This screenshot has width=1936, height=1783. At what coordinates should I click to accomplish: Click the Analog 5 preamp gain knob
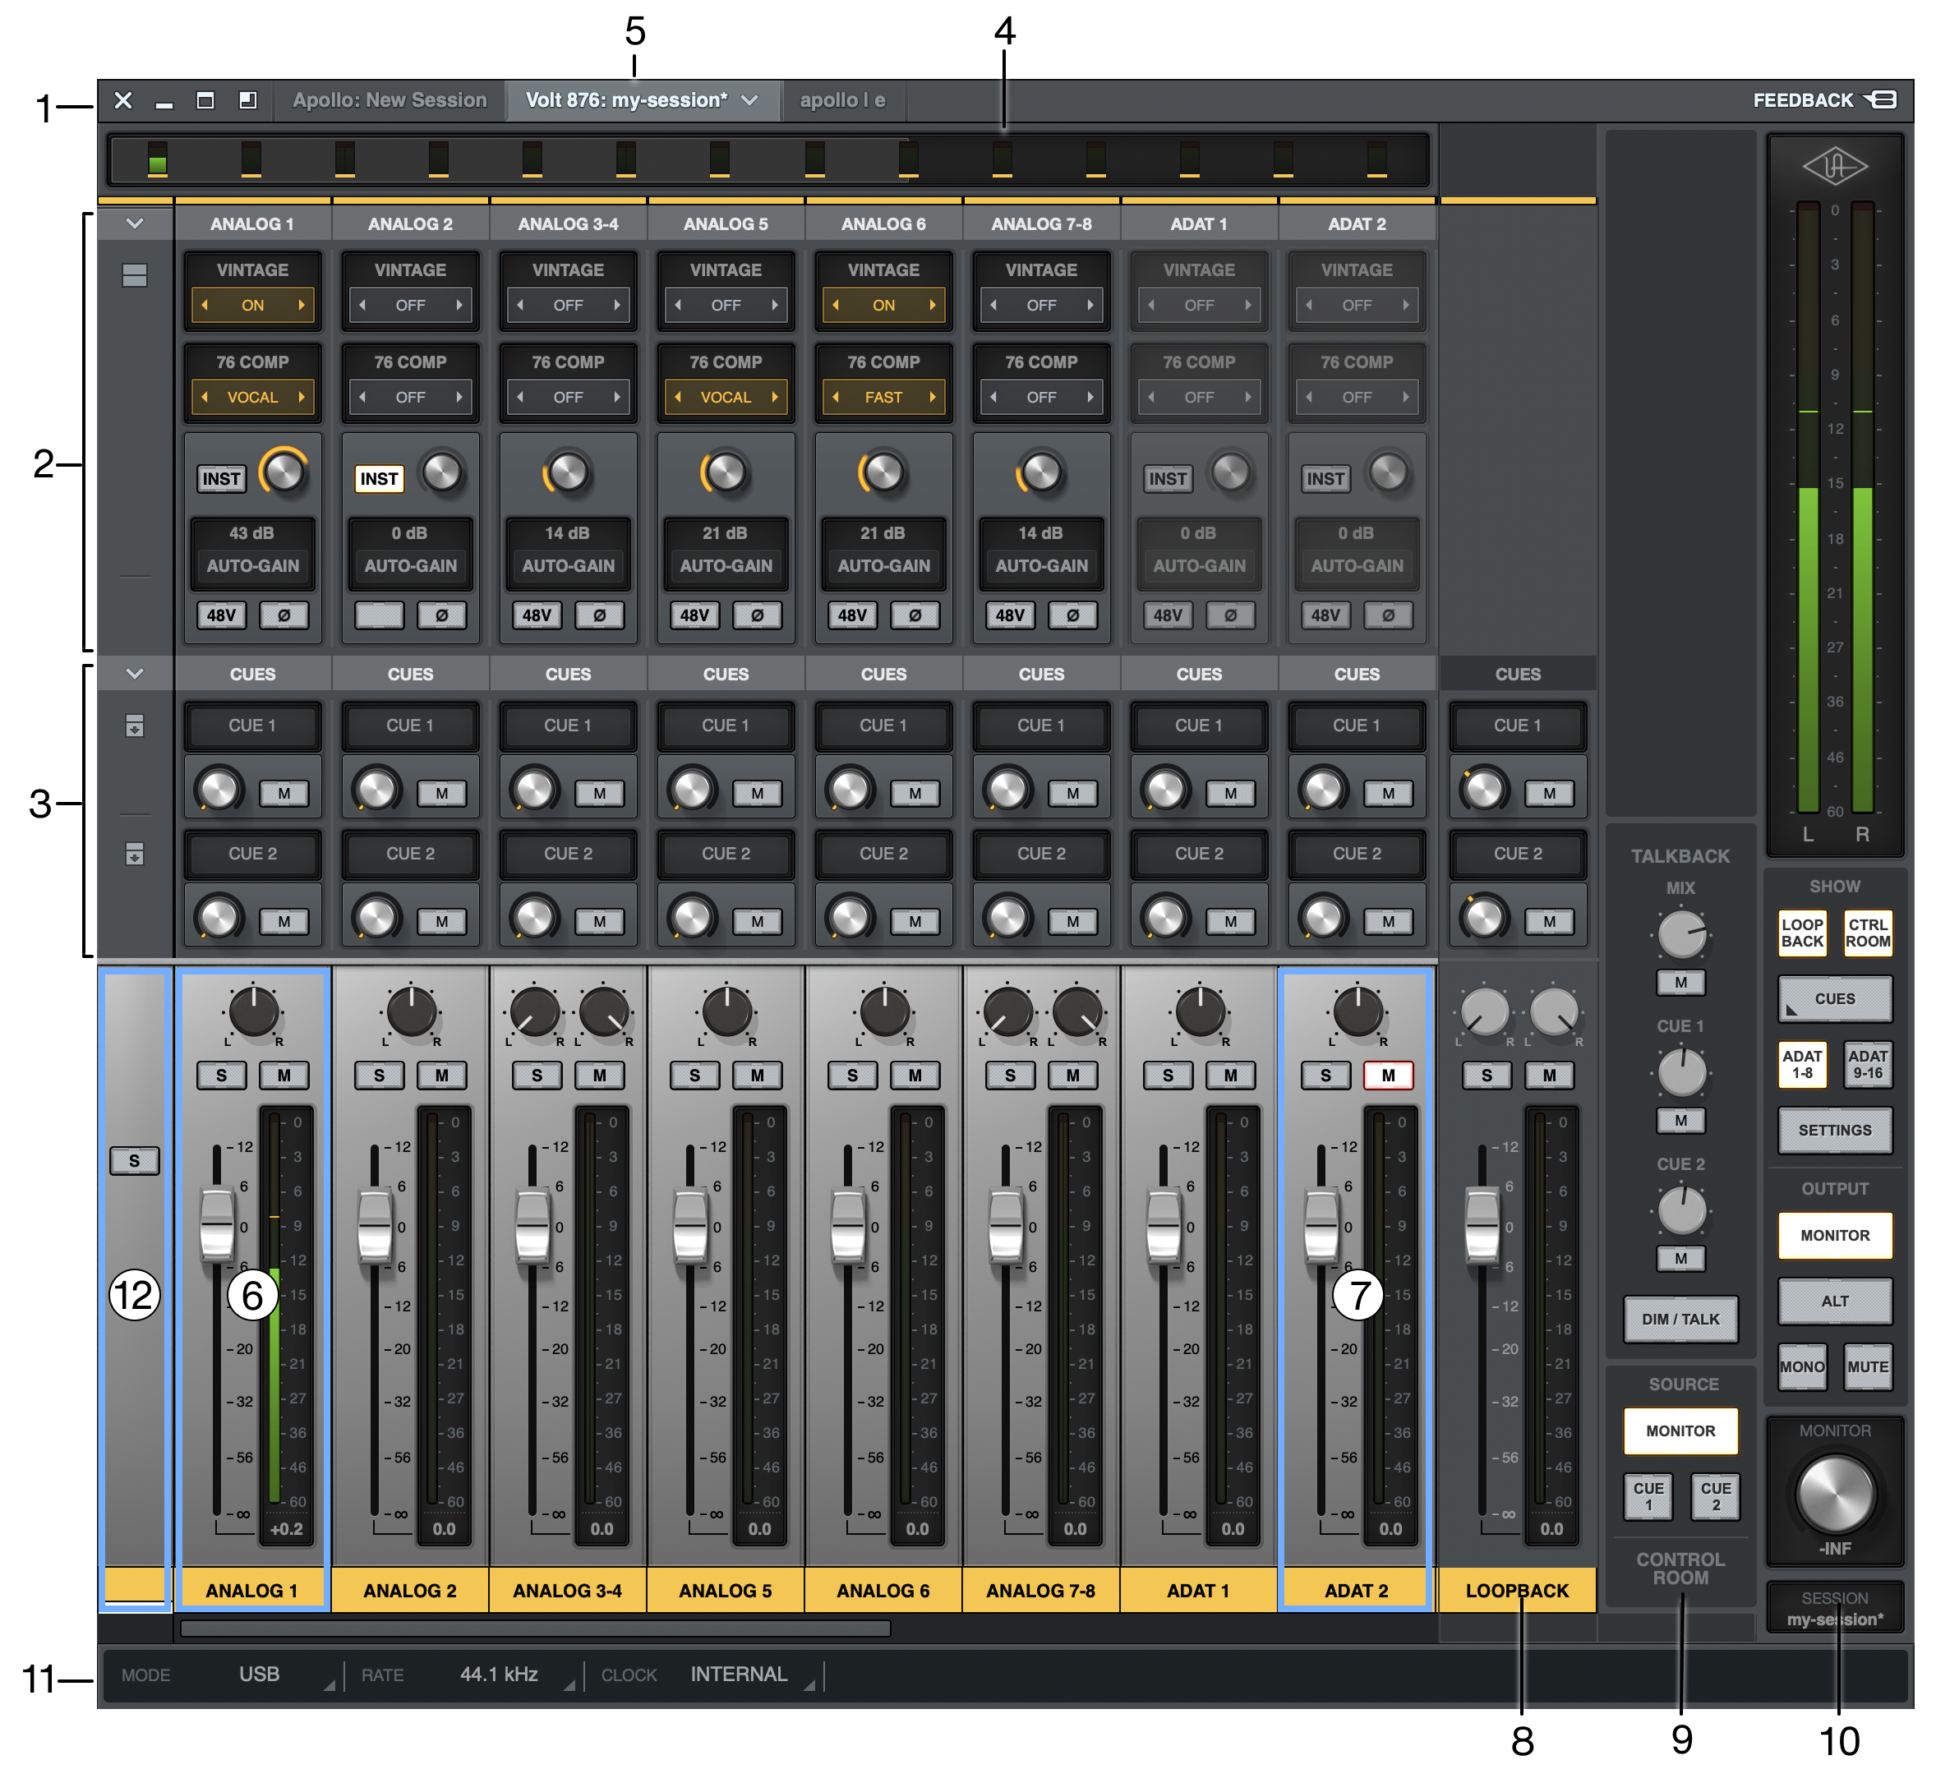(726, 472)
